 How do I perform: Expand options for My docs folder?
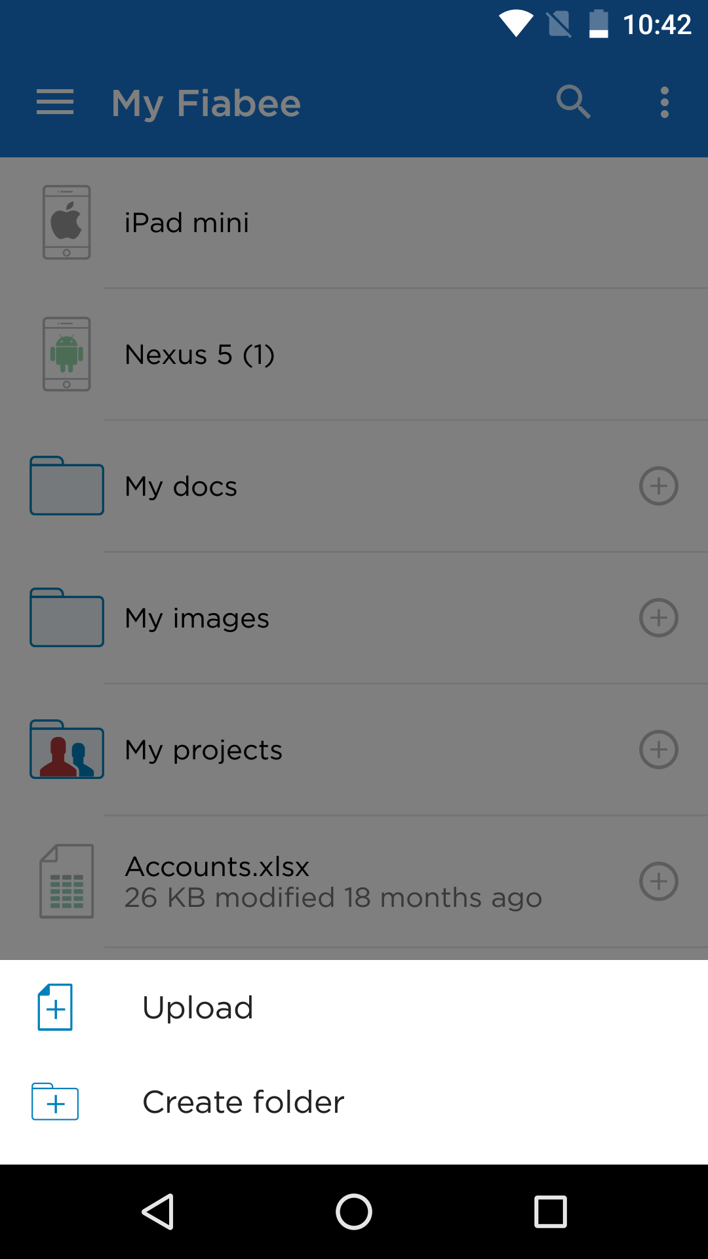[x=658, y=486]
